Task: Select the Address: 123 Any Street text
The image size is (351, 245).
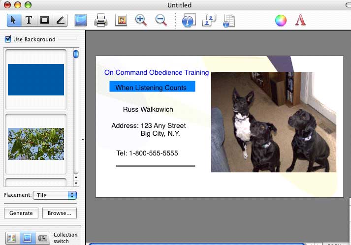Action: (149, 125)
